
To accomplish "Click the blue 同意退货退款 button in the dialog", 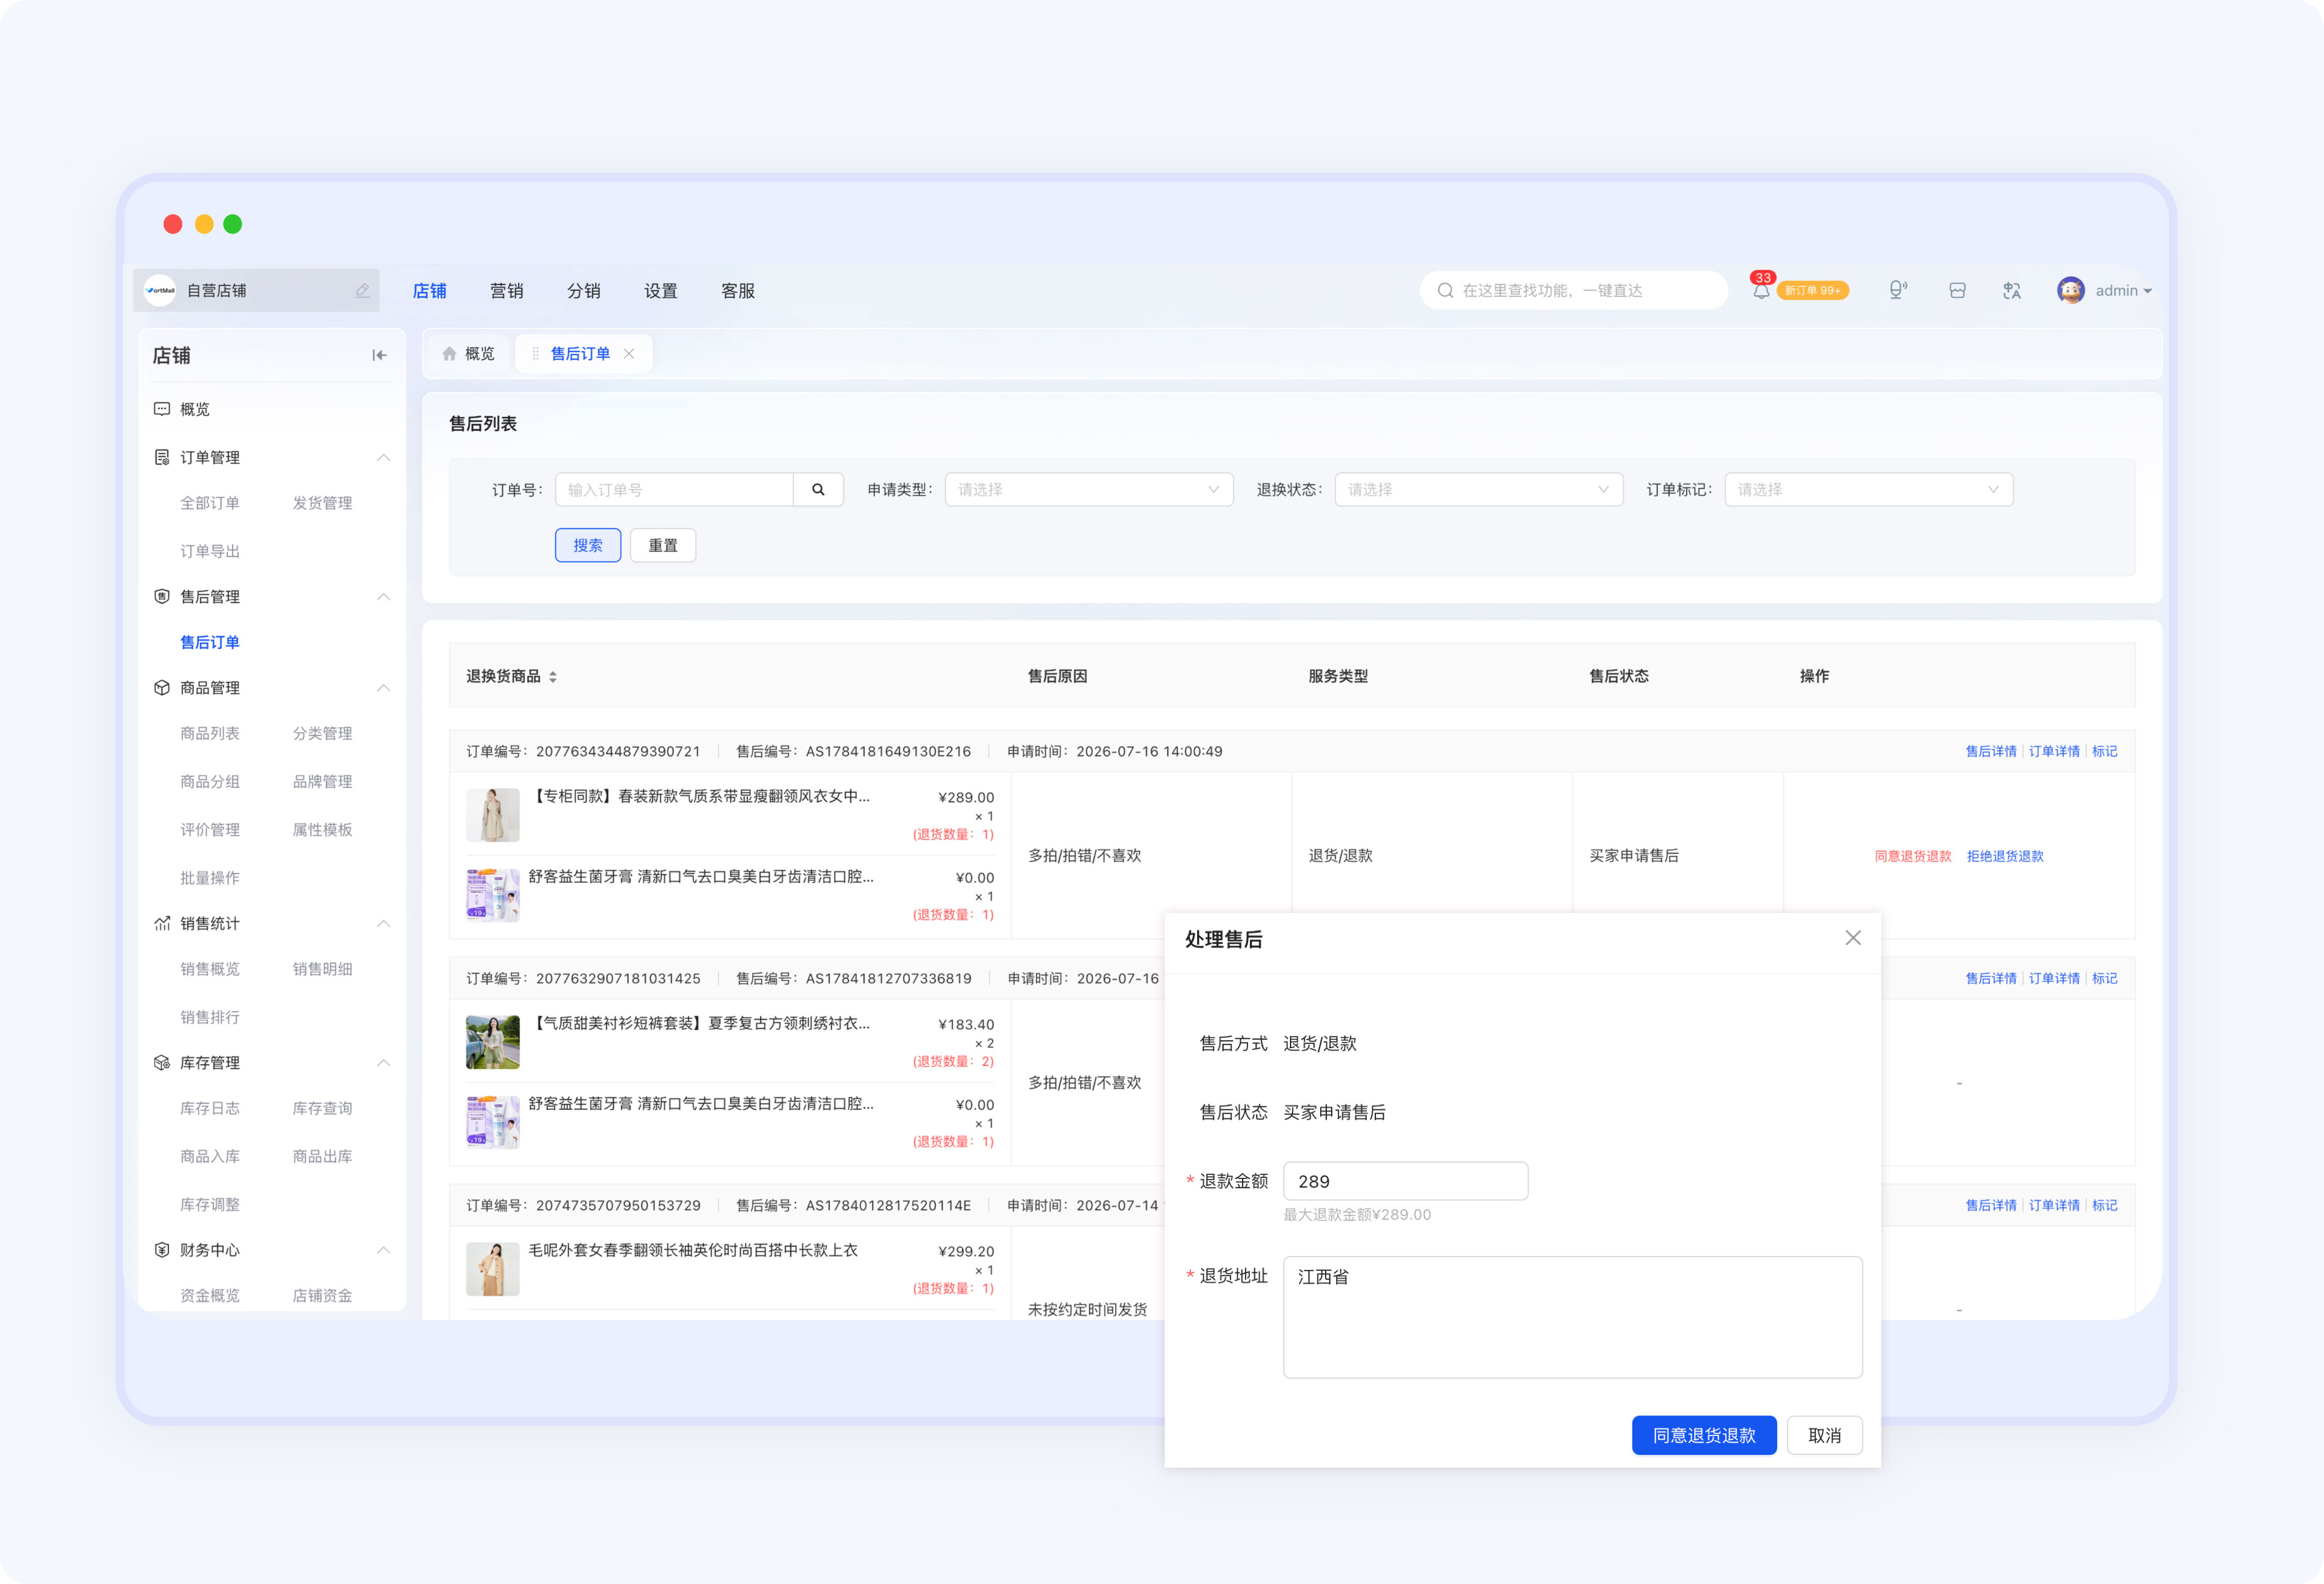I will pyautogui.click(x=1703, y=1435).
